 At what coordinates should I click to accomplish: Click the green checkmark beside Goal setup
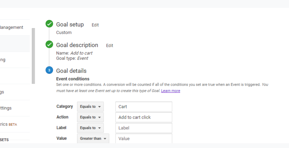[49, 24]
